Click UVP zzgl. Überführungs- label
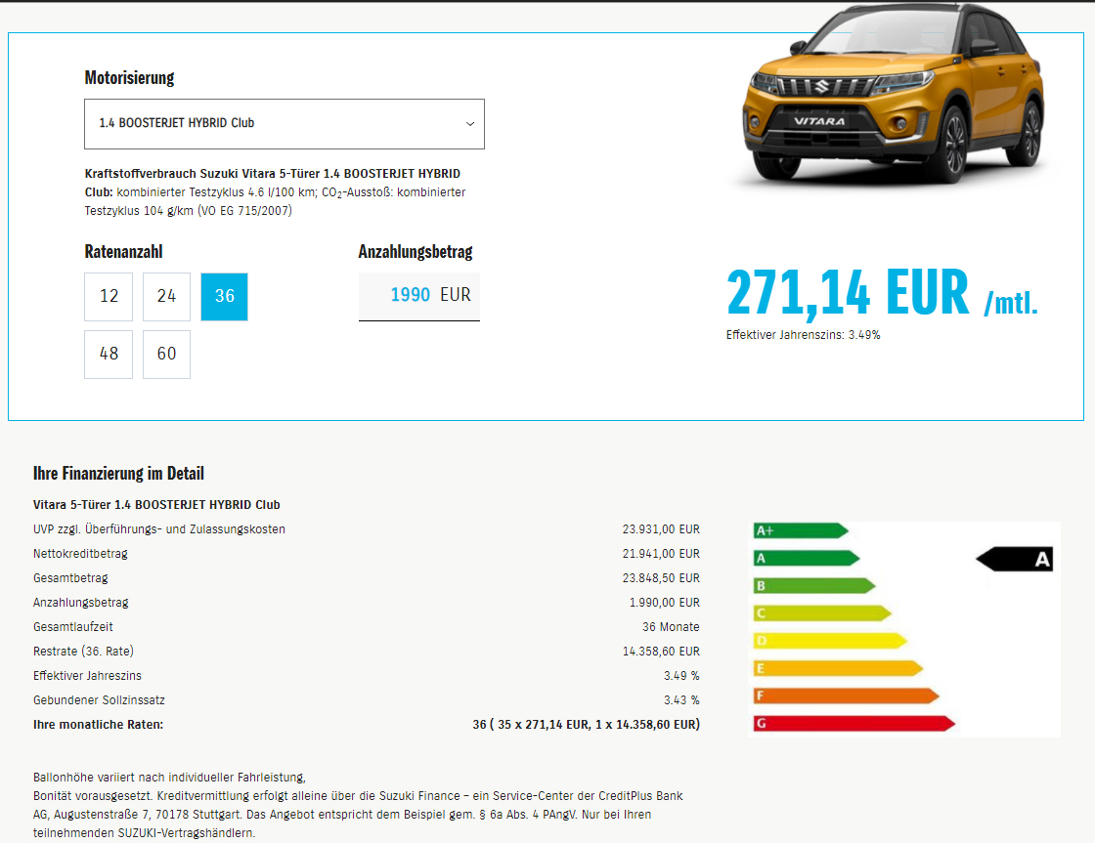1095x843 pixels. (x=159, y=529)
